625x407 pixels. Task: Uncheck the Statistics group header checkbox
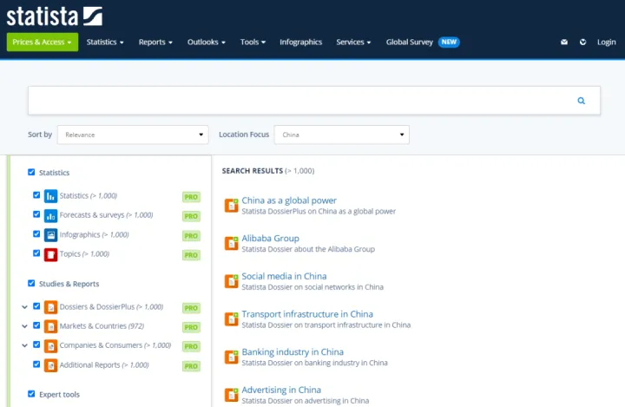31,172
